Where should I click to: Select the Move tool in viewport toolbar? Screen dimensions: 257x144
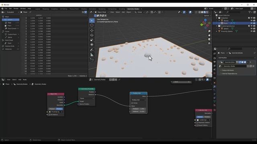[92, 30]
